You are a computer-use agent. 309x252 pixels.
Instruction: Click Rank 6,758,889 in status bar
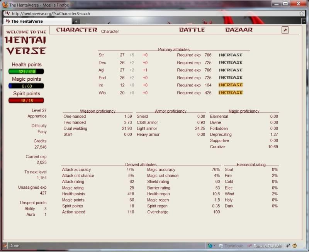tap(268, 246)
